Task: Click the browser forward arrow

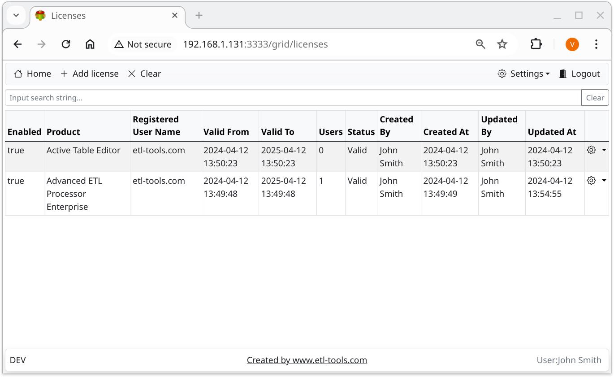Action: [x=42, y=44]
